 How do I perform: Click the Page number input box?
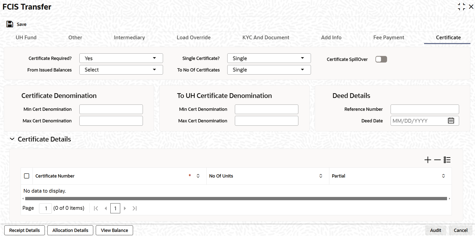46,208
